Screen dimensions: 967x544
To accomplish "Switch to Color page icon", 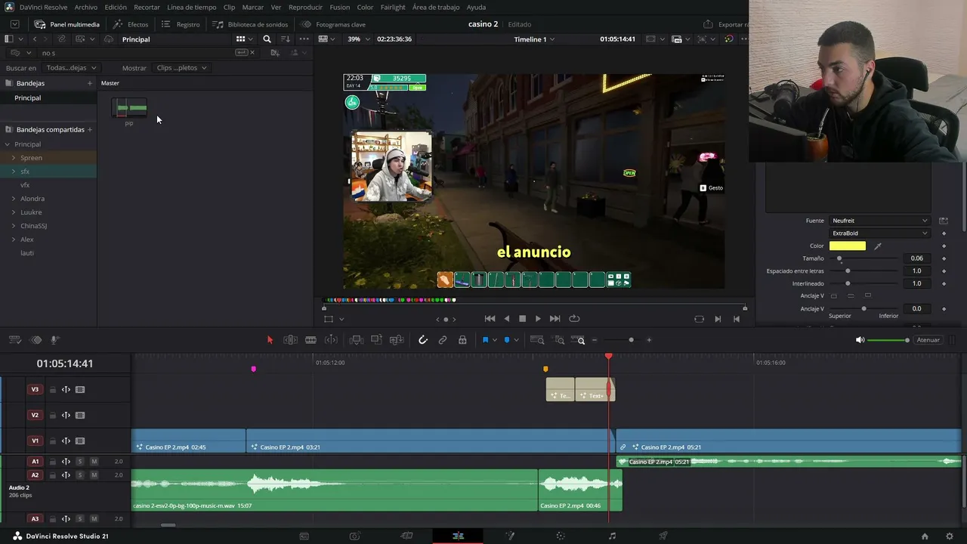I will coord(561,536).
